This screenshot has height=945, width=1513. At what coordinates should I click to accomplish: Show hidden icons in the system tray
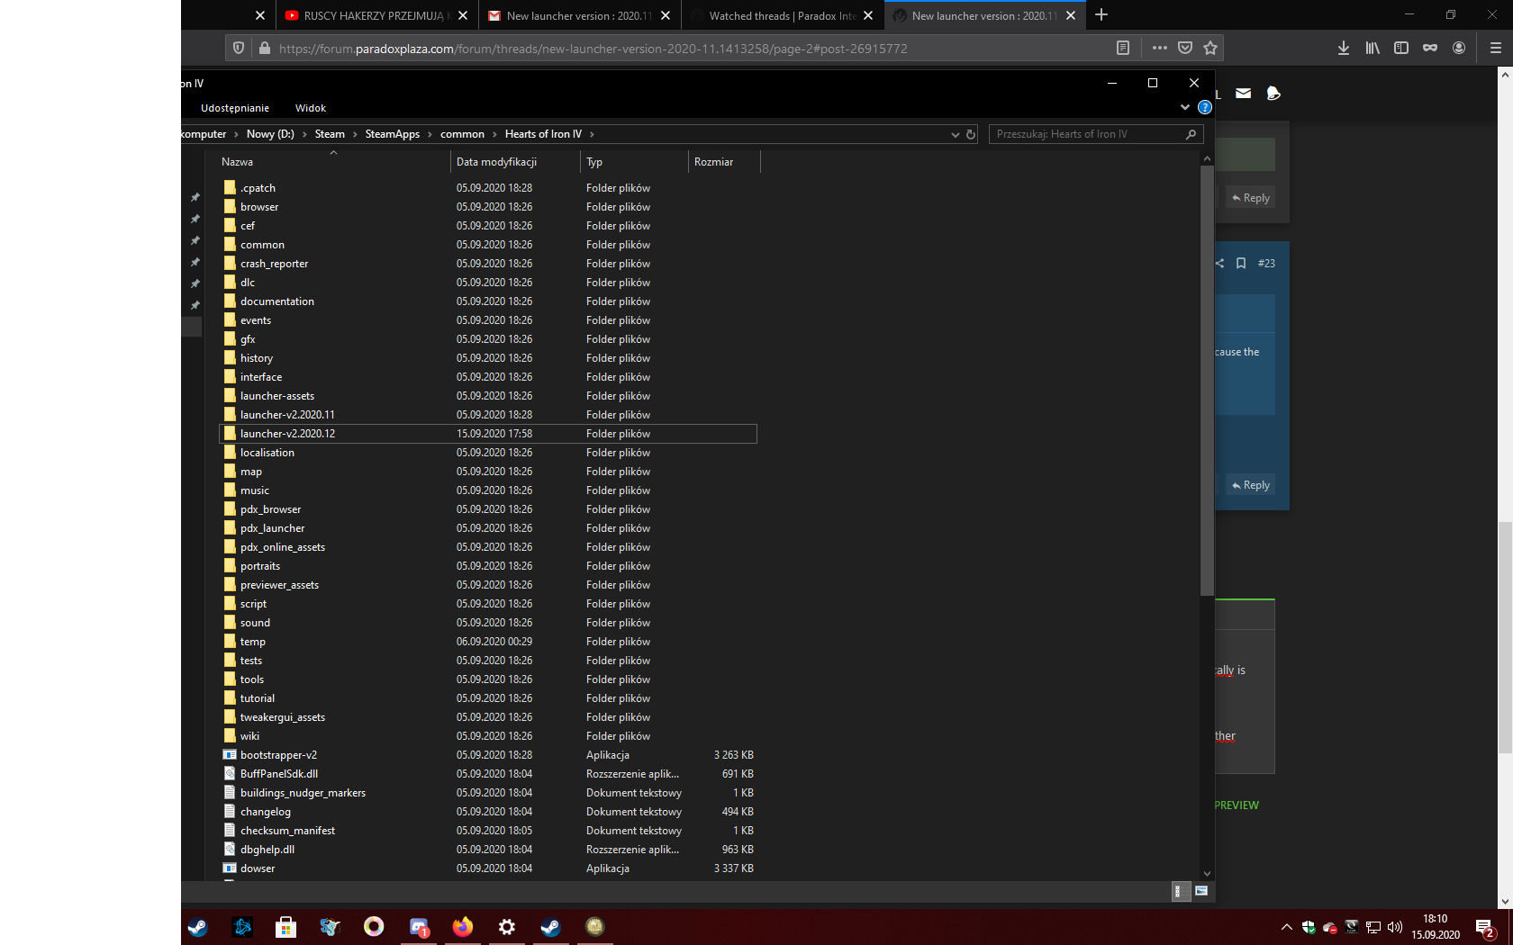(x=1286, y=927)
